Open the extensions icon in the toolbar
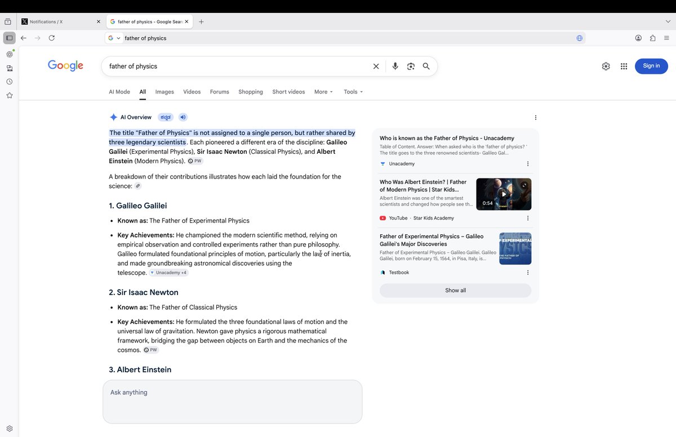 coord(652,38)
